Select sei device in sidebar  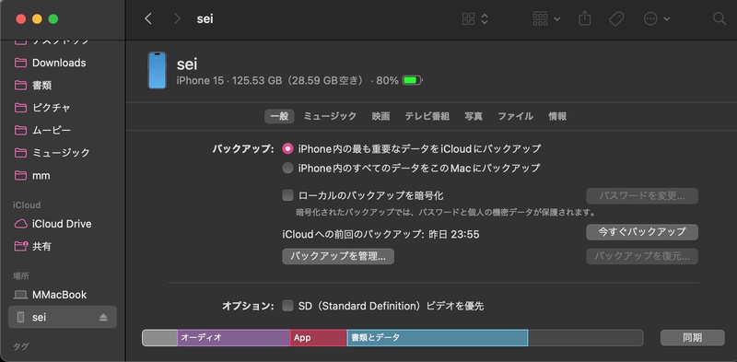(x=63, y=318)
